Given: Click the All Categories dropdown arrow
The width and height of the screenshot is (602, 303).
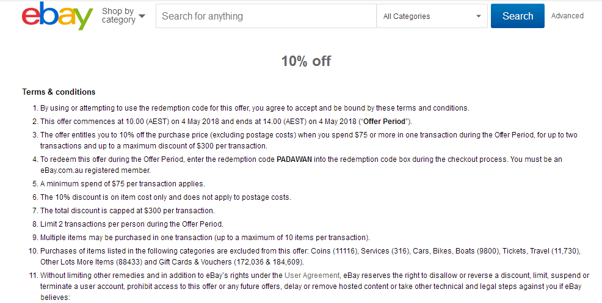Looking at the screenshot, I should (479, 16).
